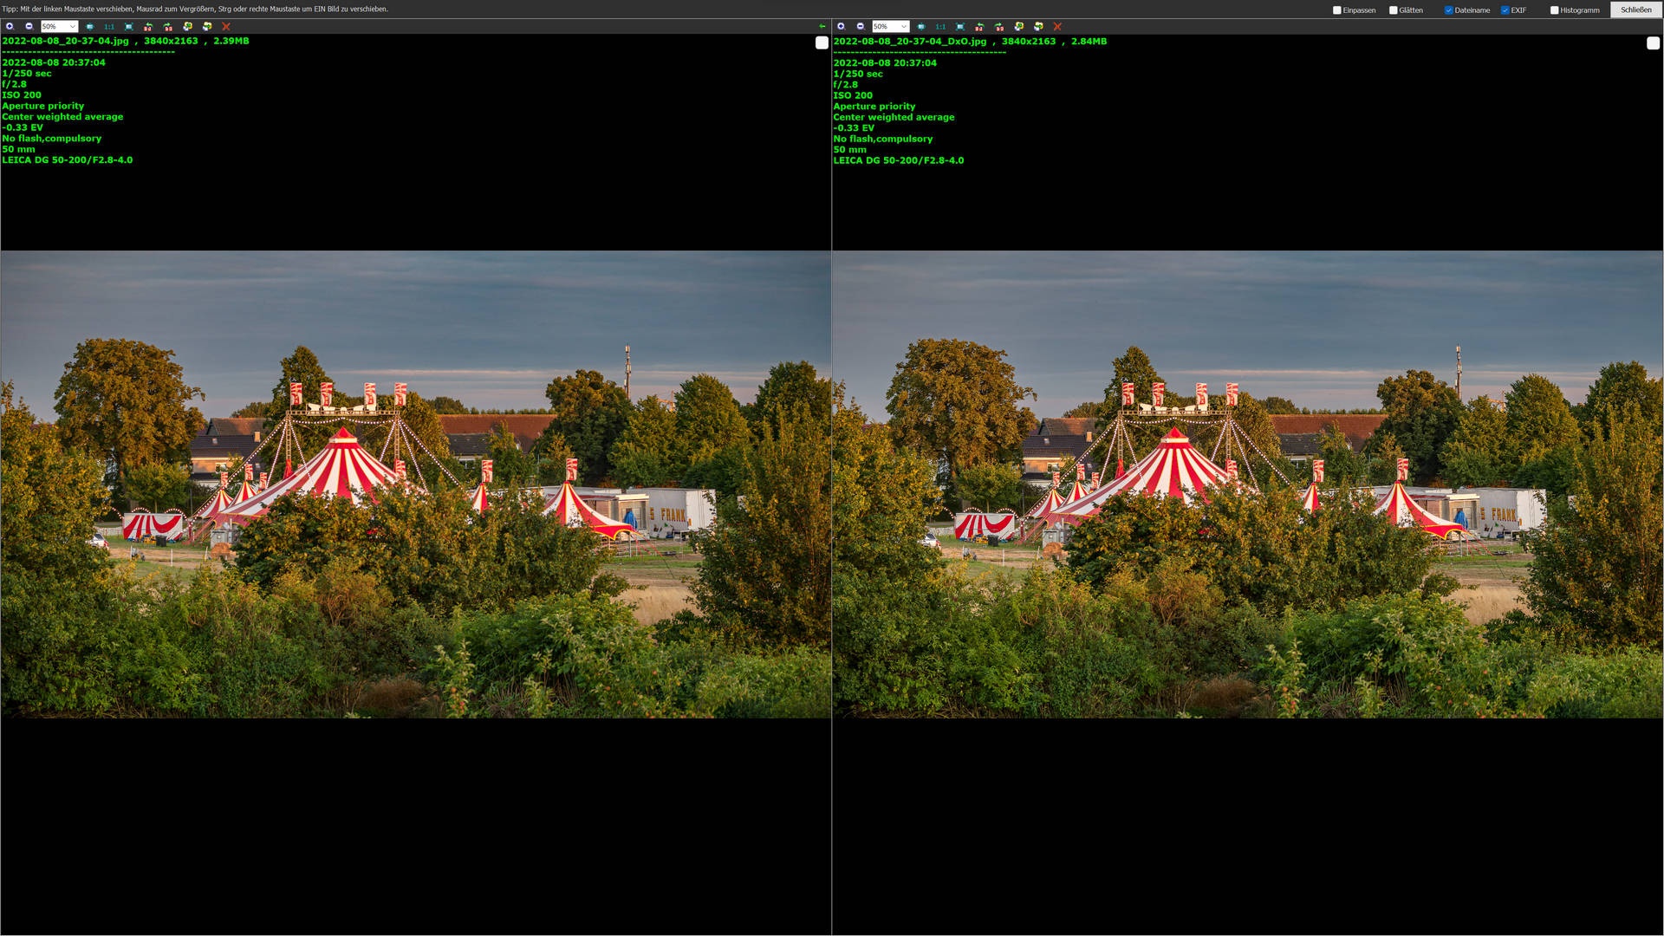Click zoom out icon in left pane
Screen dimensions: 1664x936
(x=29, y=26)
